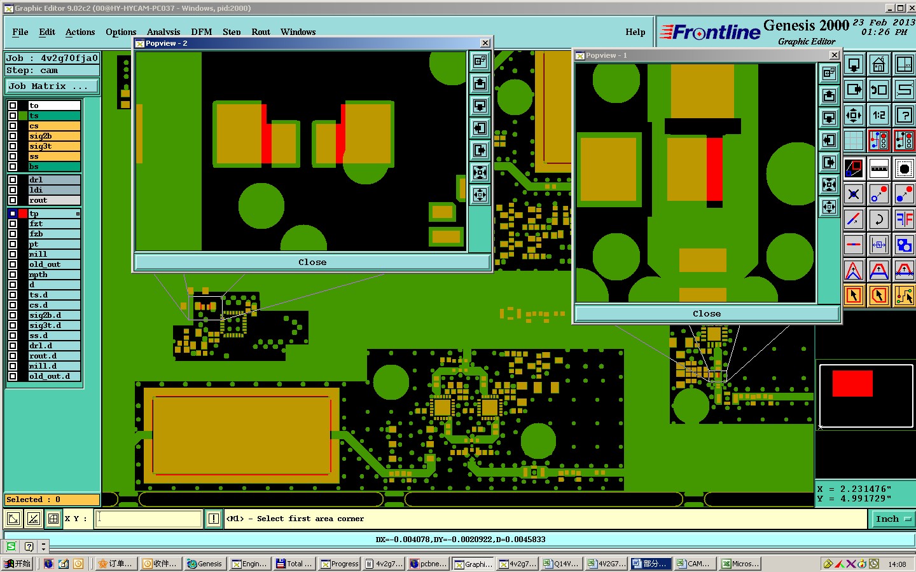
Task: Open the Options menu
Action: click(x=121, y=32)
